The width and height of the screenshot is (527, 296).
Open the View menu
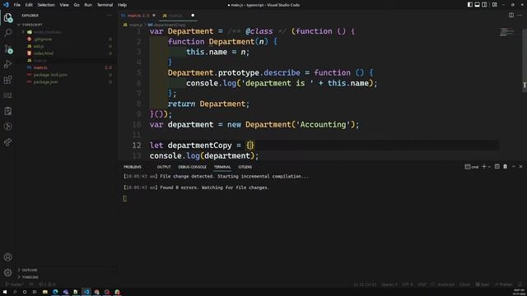[64, 5]
